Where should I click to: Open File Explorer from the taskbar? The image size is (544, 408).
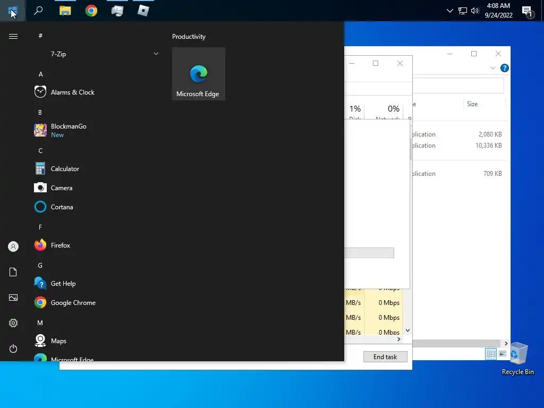(65, 11)
